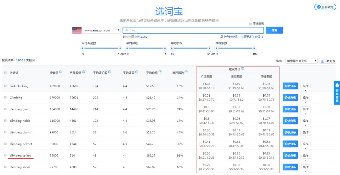The height and width of the screenshot is (175, 340).
Task: Expand 操作 dropdown for climbing spikes row
Action: (305, 156)
